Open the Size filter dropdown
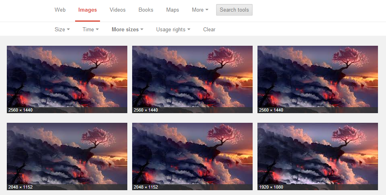This screenshot has height=195, width=386. click(62, 30)
